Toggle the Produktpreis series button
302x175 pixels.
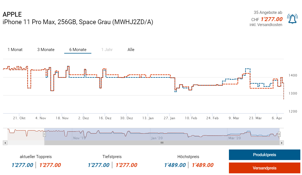pyautogui.click(x=264, y=155)
